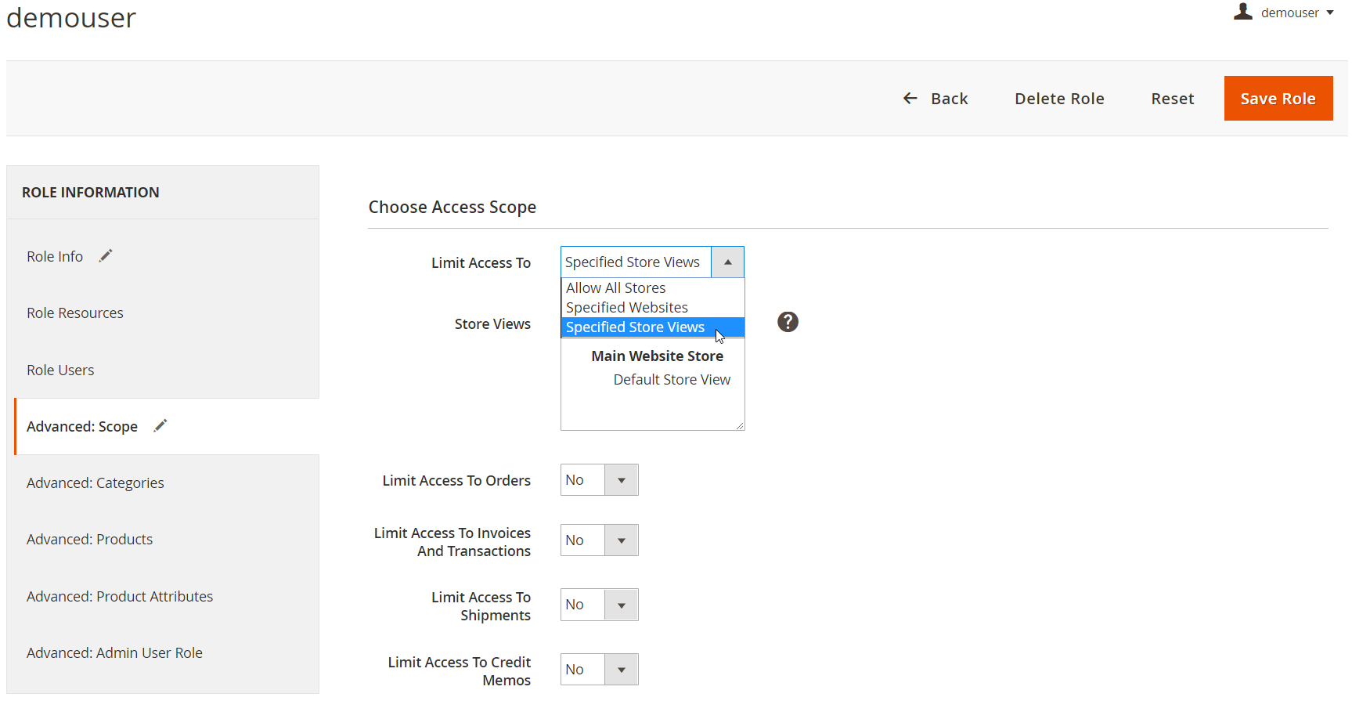Open Limit Access To Orders dropdown
This screenshot has width=1352, height=701.
point(600,480)
